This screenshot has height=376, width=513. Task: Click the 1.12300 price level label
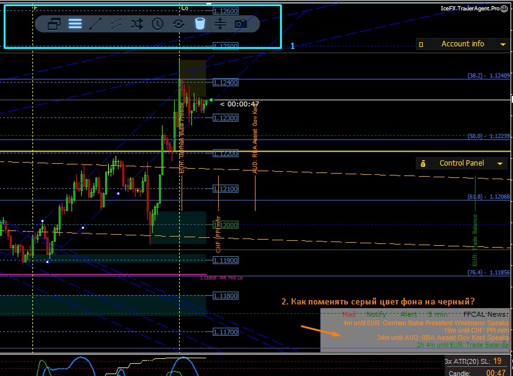226,118
